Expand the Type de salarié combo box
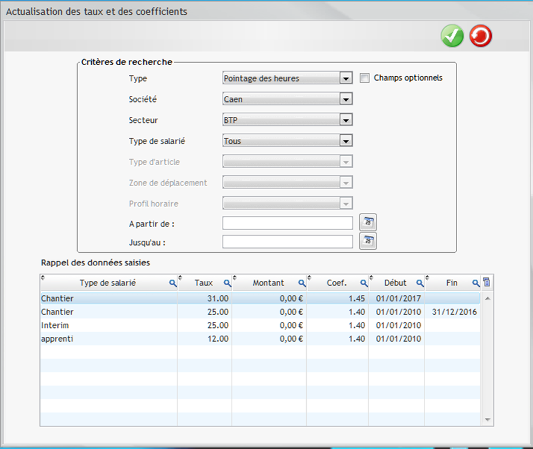The image size is (533, 449). pyautogui.click(x=345, y=140)
